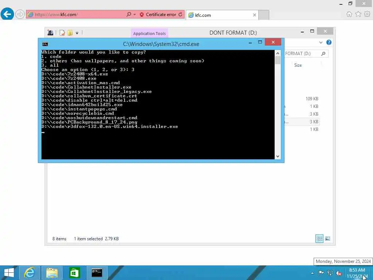This screenshot has height=280, width=373.
Task: Expand the address bar autocomplete dropdown arrow
Action: 134,15
